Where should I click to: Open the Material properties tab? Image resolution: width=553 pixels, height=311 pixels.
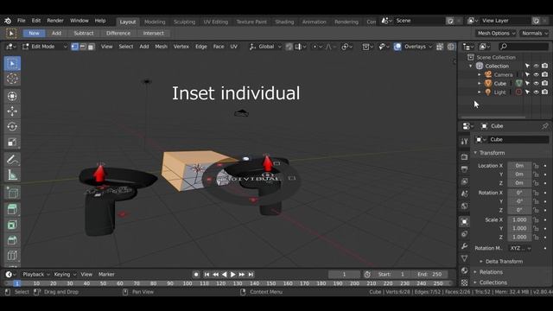pyautogui.click(x=465, y=270)
